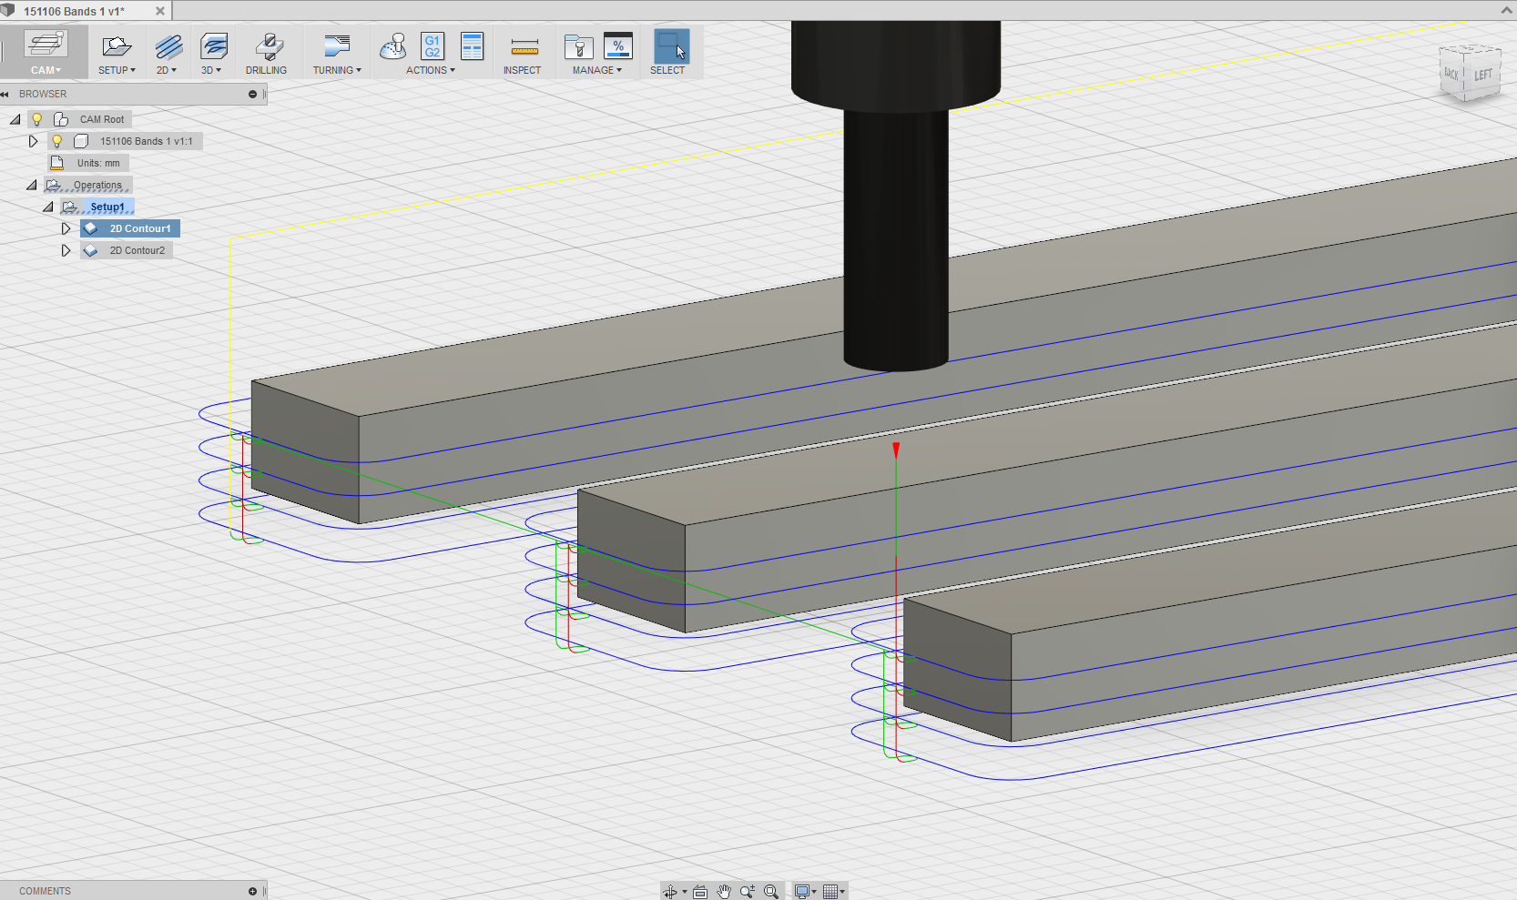The height and width of the screenshot is (900, 1517).
Task: Activate the Select tool in toolbar
Action: pos(671,47)
